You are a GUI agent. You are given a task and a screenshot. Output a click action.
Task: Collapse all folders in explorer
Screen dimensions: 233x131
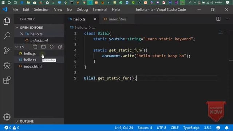point(60,47)
